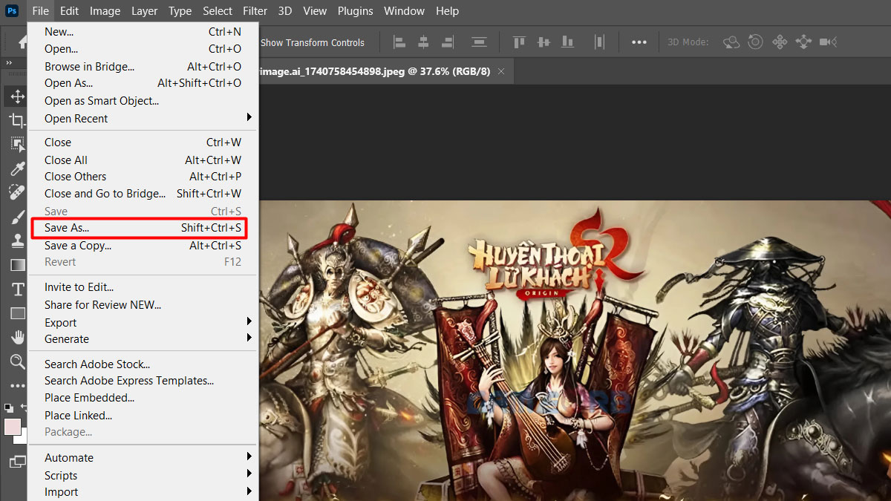Open the Window menu
This screenshot has height=501, width=891.
pyautogui.click(x=405, y=11)
